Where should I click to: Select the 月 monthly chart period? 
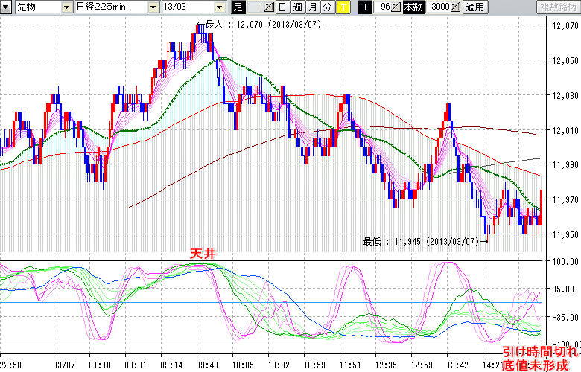(x=312, y=7)
